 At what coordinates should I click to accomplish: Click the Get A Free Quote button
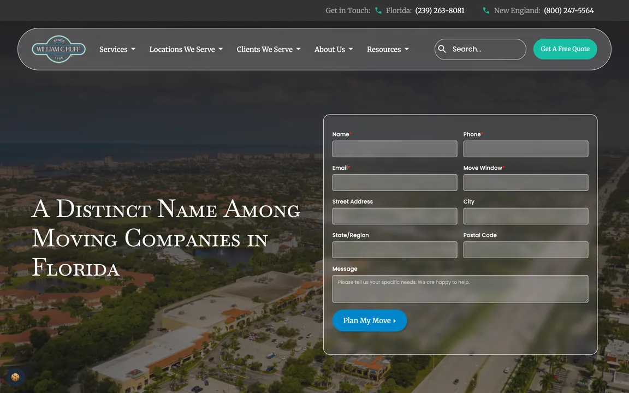click(x=565, y=49)
